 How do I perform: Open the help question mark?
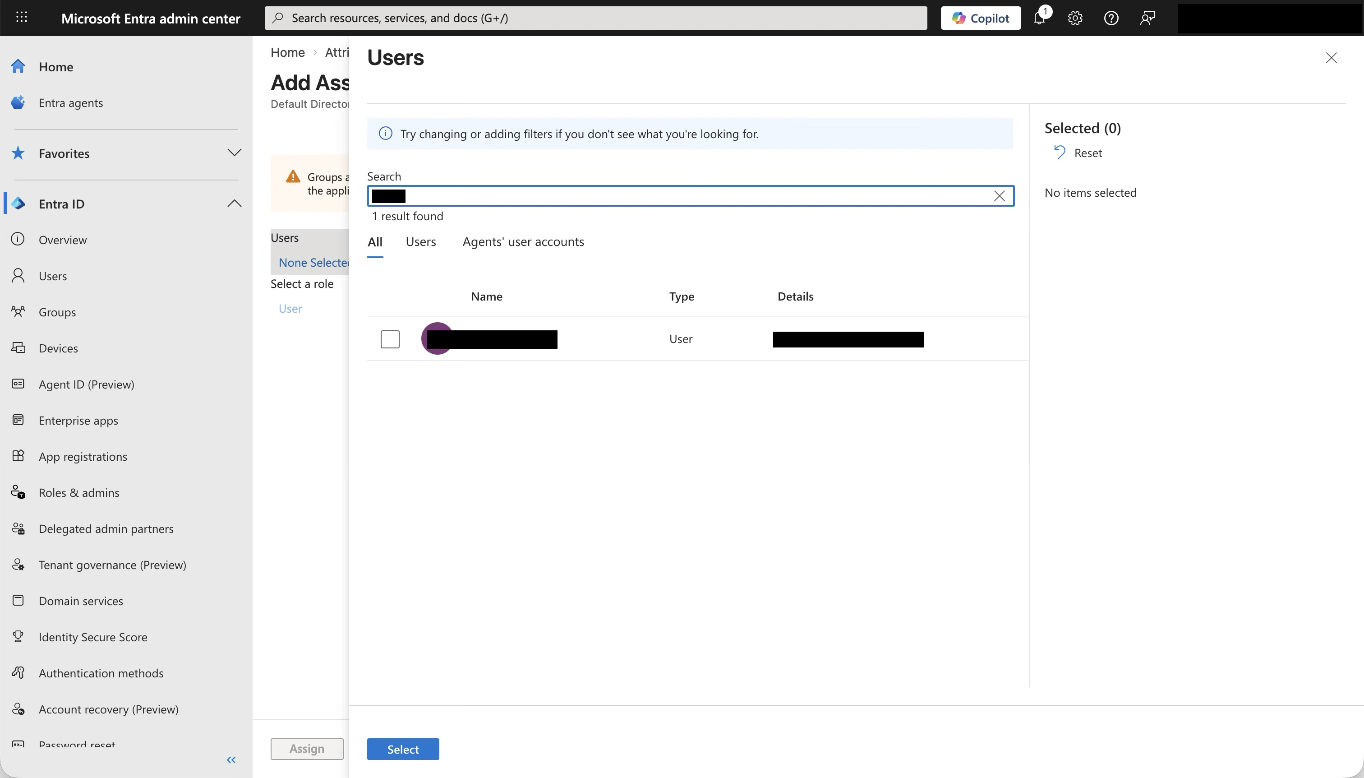1111,18
